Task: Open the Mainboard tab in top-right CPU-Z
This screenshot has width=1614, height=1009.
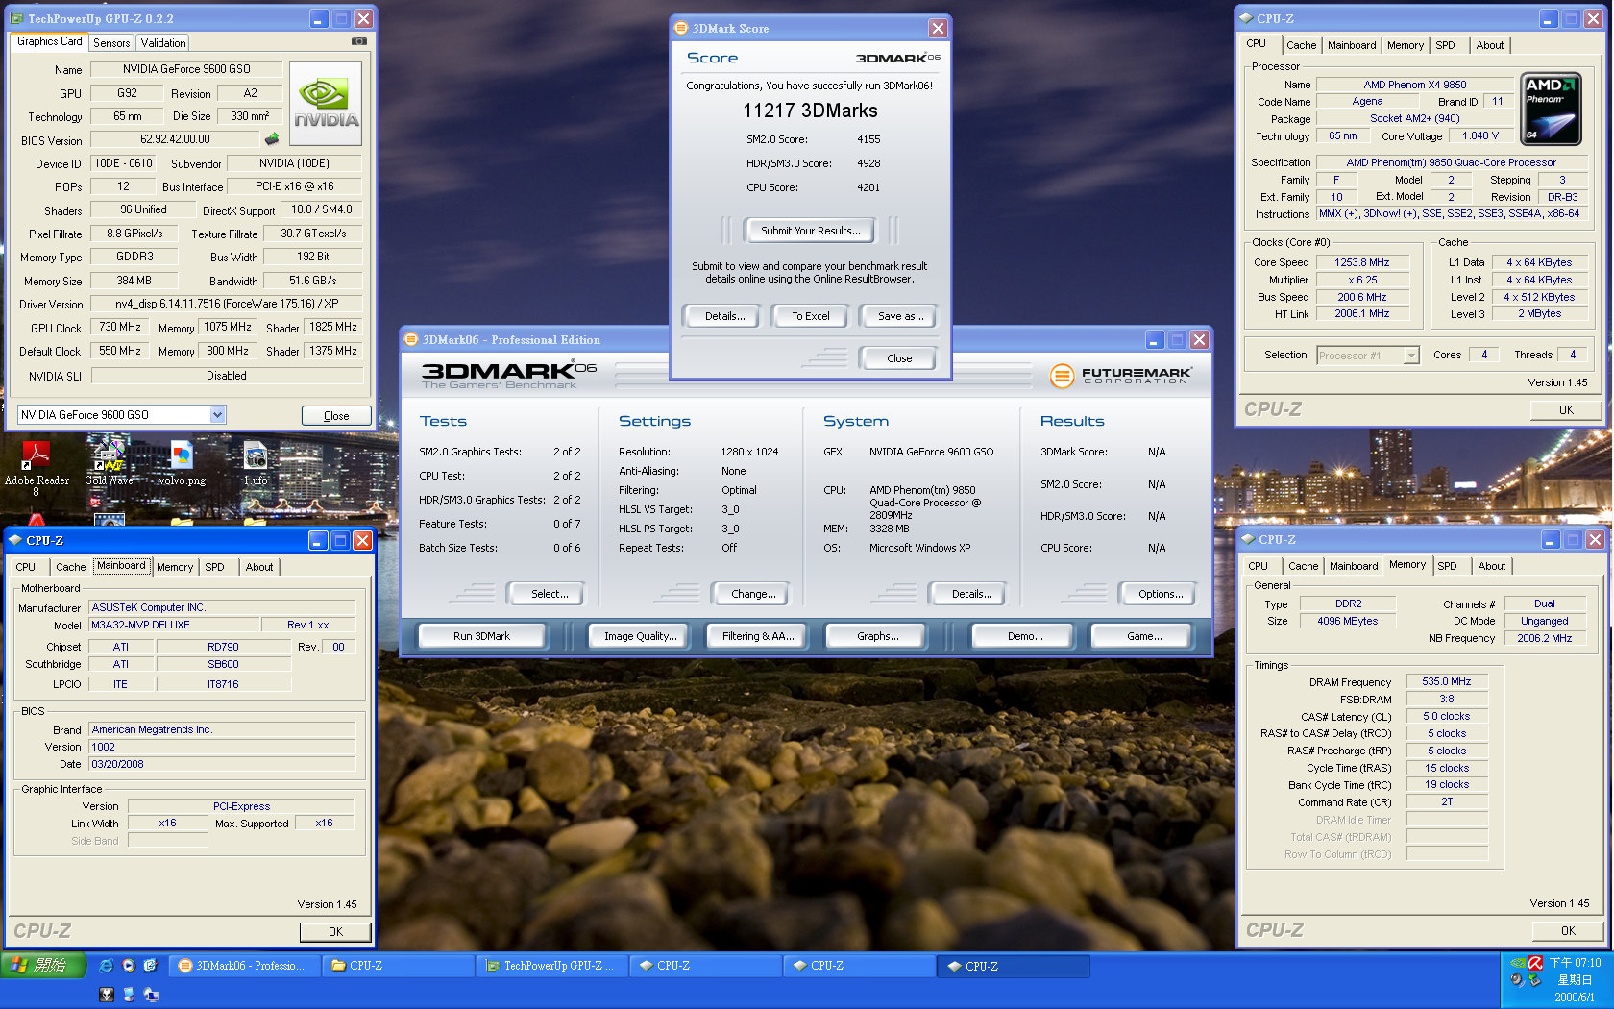Action: [x=1352, y=45]
